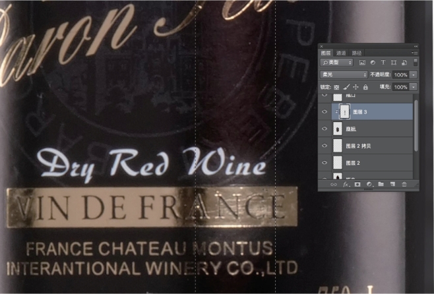The width and height of the screenshot is (434, 294).
Task: Select the 图层 2 拷贝 layer name
Action: [358, 146]
